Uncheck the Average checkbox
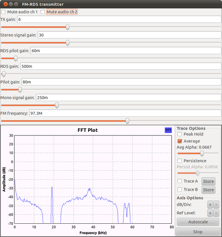The image size is (222, 237). (x=179, y=141)
